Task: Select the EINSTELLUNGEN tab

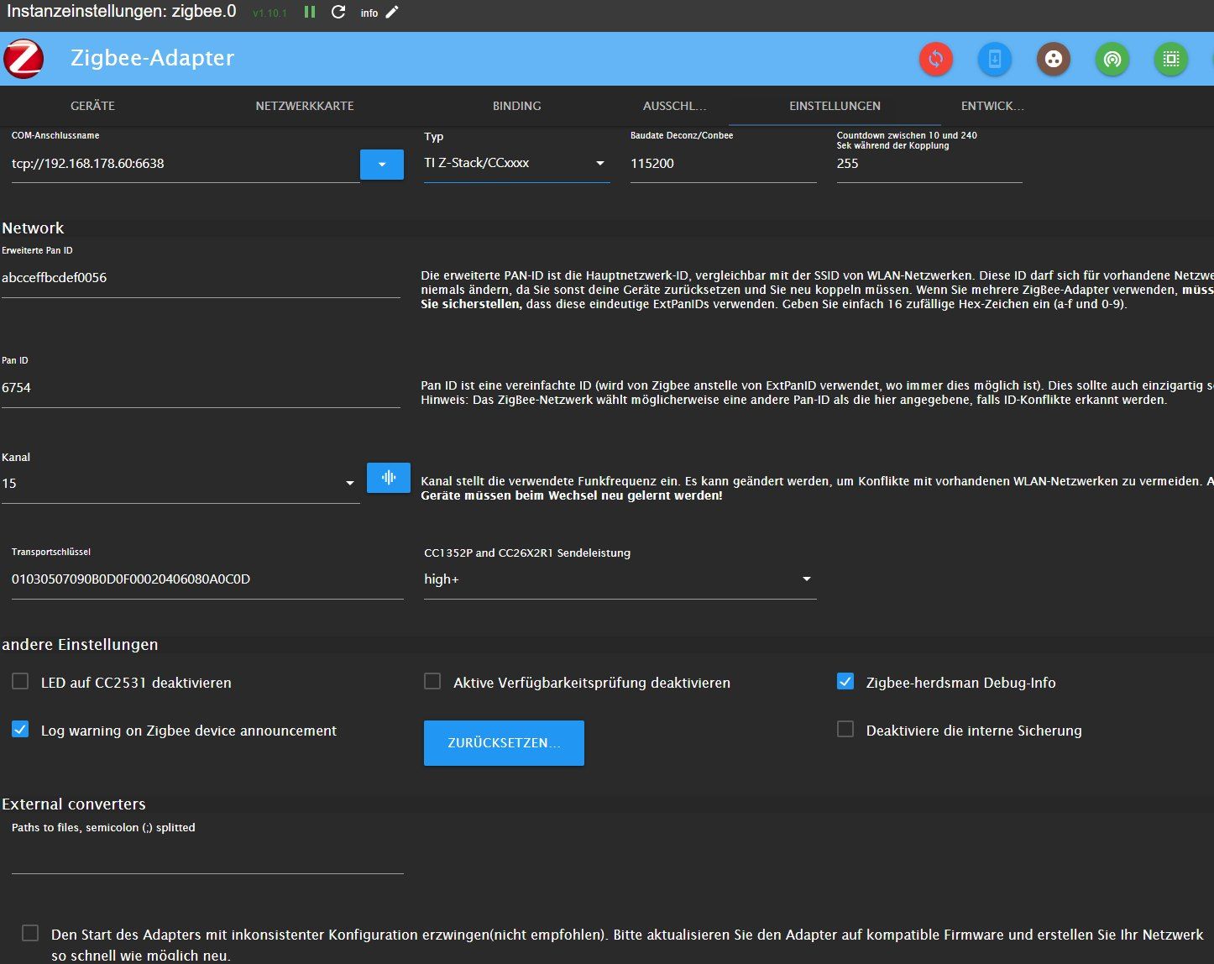Action: click(x=835, y=106)
